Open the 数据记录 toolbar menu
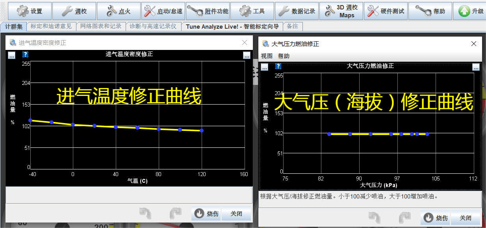Viewport: 486px width, 228px height. [297, 11]
